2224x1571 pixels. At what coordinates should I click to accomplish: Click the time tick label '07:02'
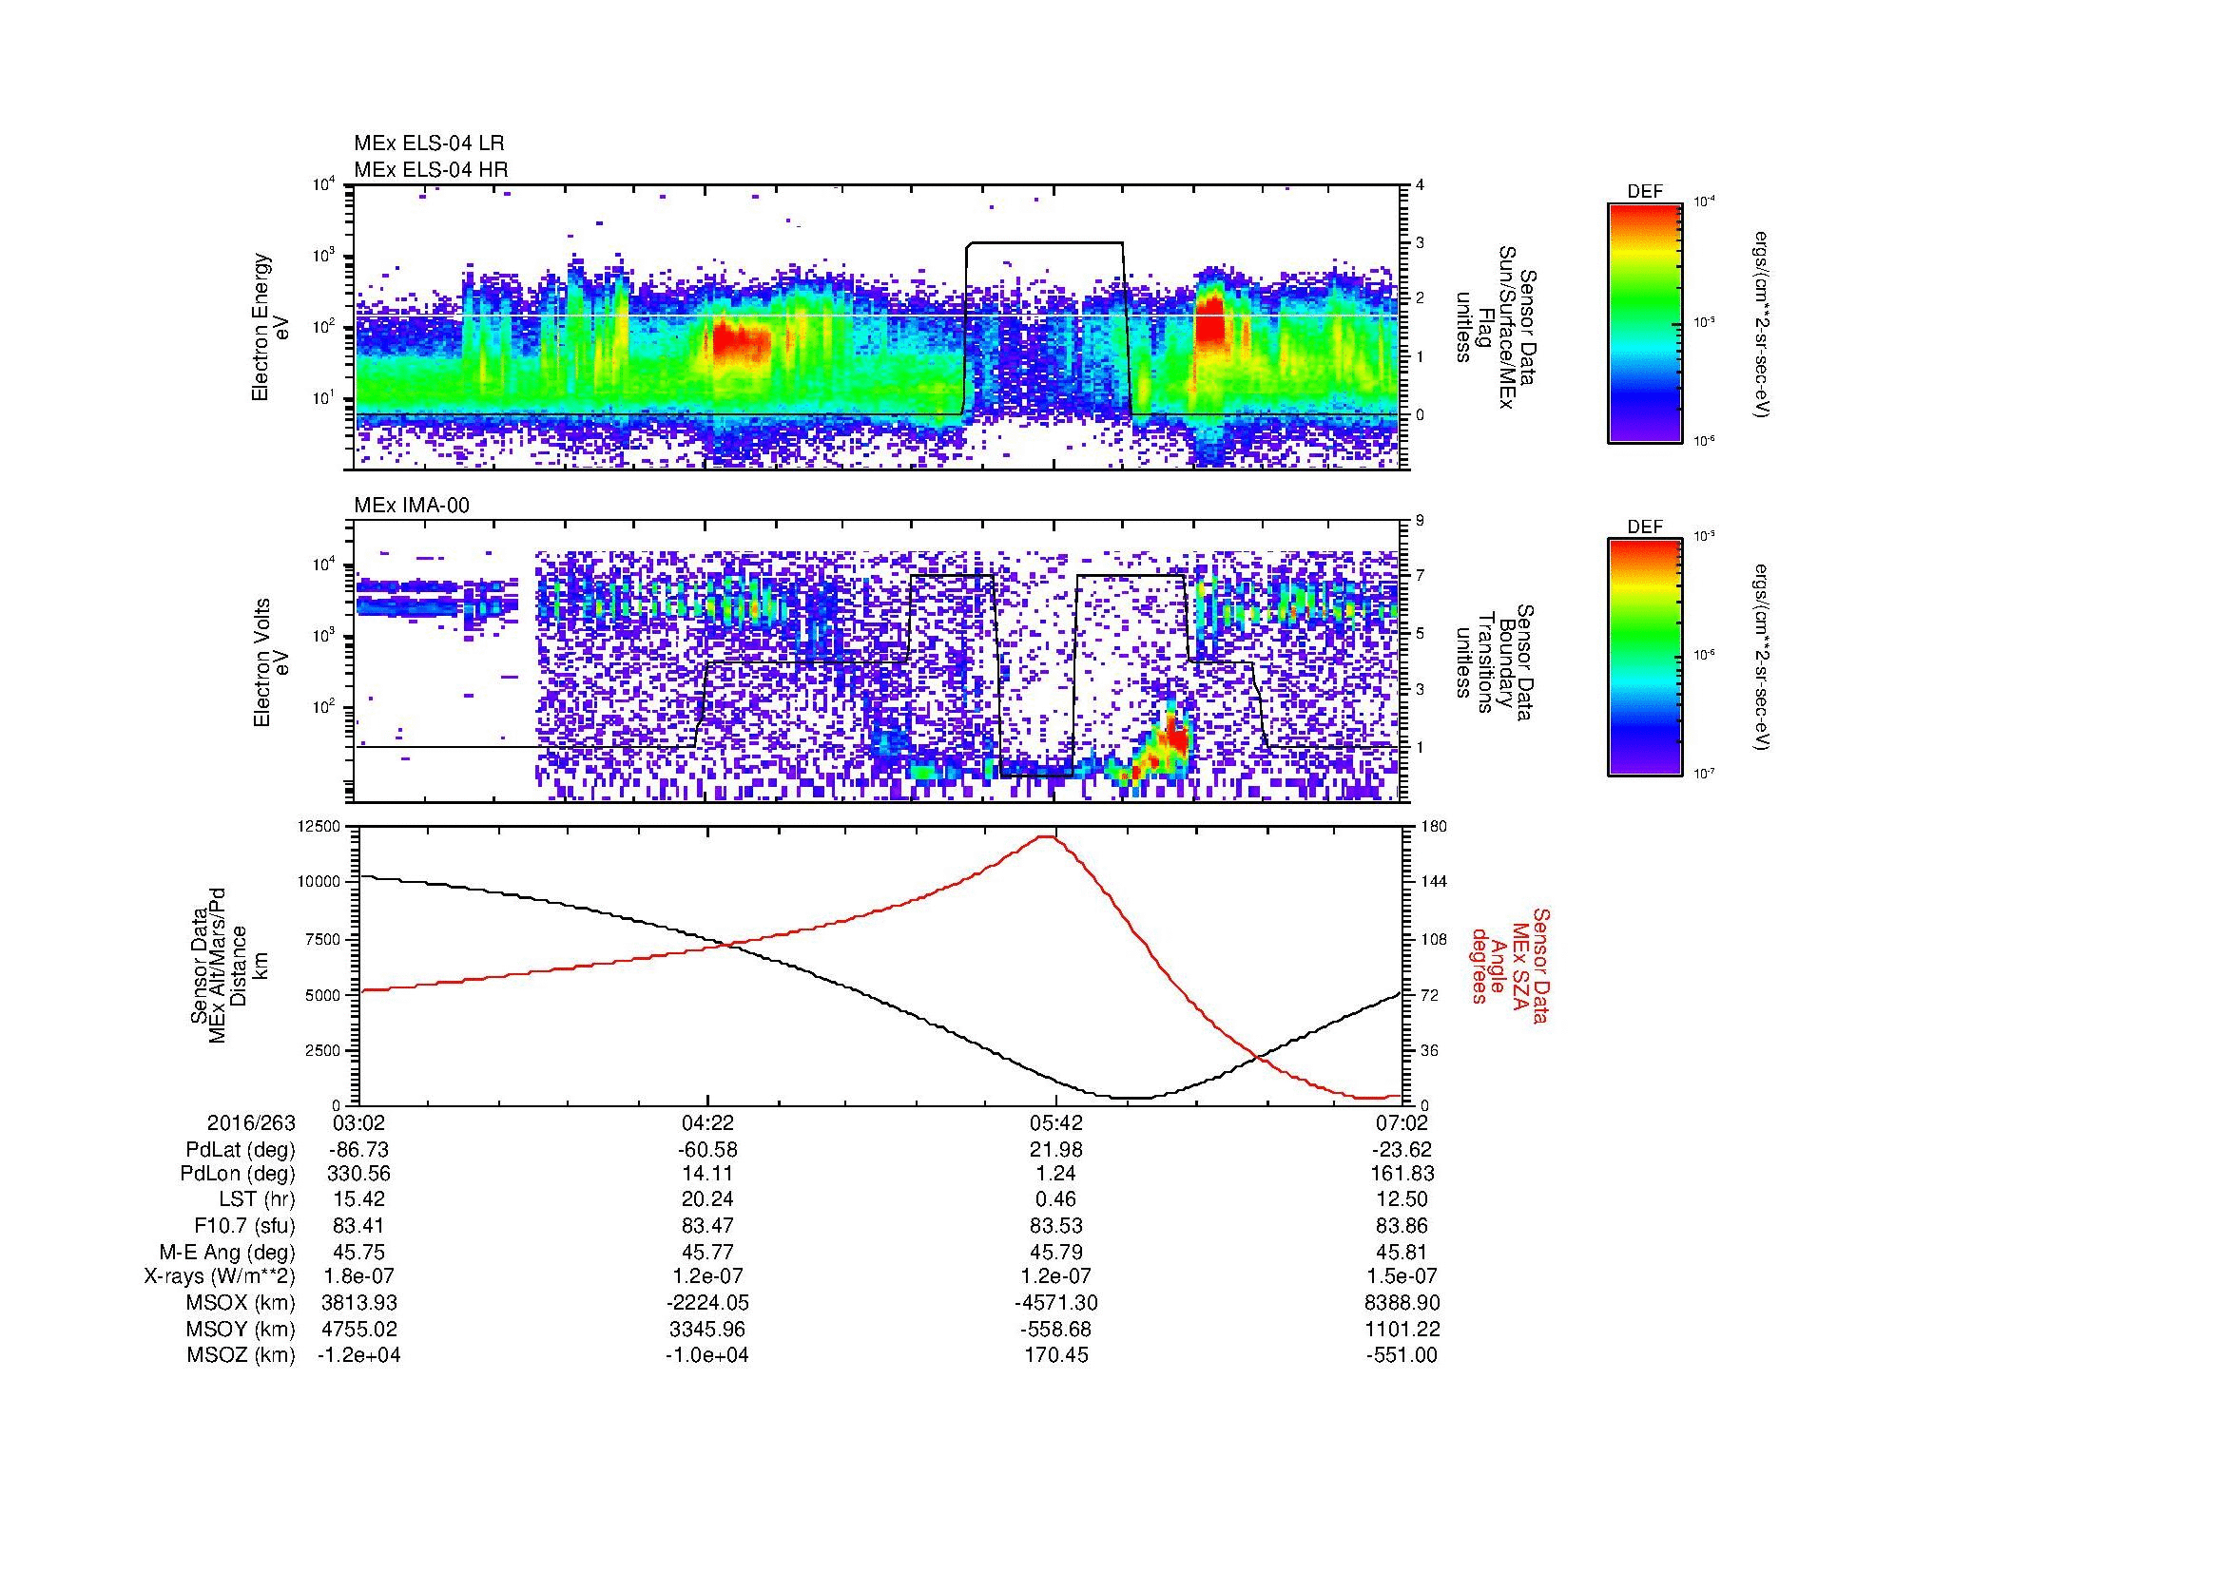coord(1402,1122)
